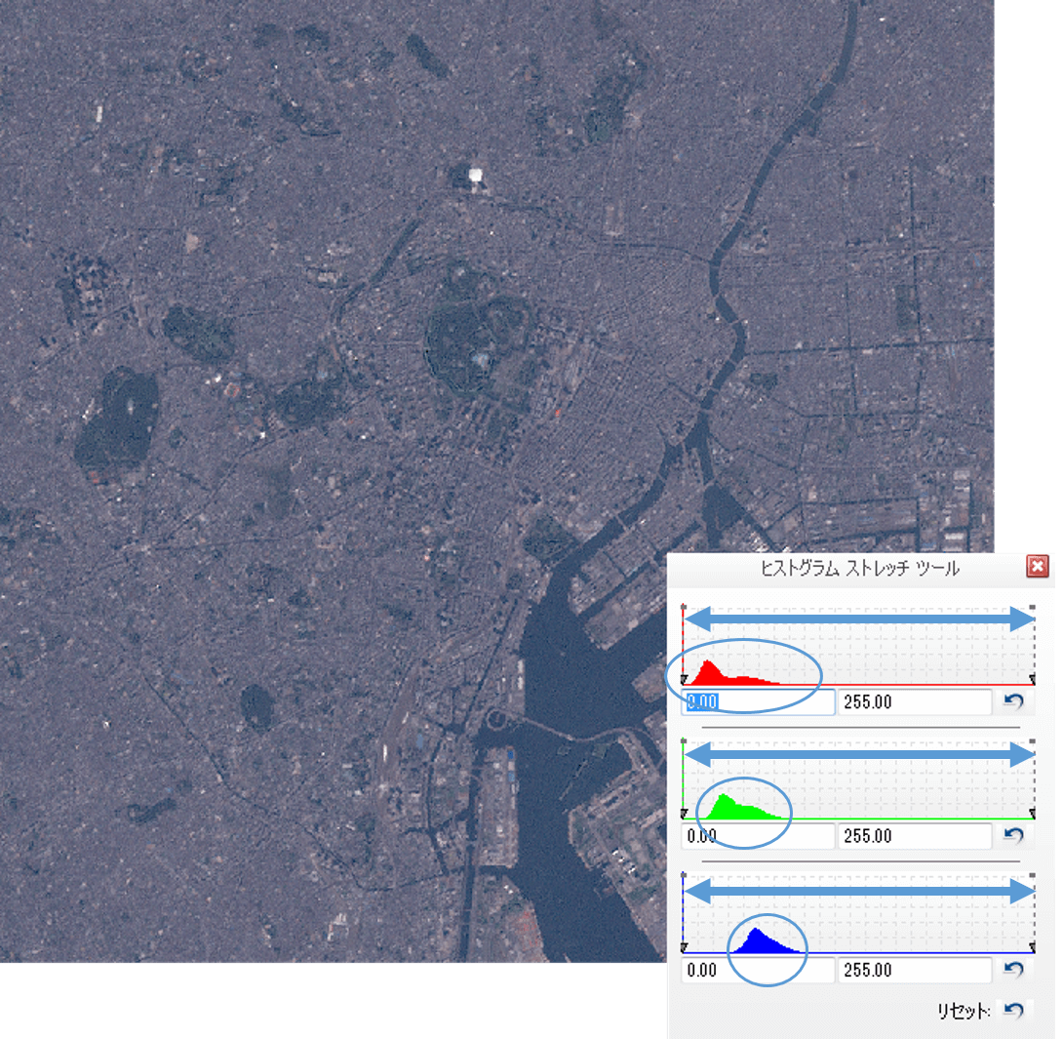Click the green channel maximum 255.00 field
The width and height of the screenshot is (1063, 1039).
(x=913, y=836)
